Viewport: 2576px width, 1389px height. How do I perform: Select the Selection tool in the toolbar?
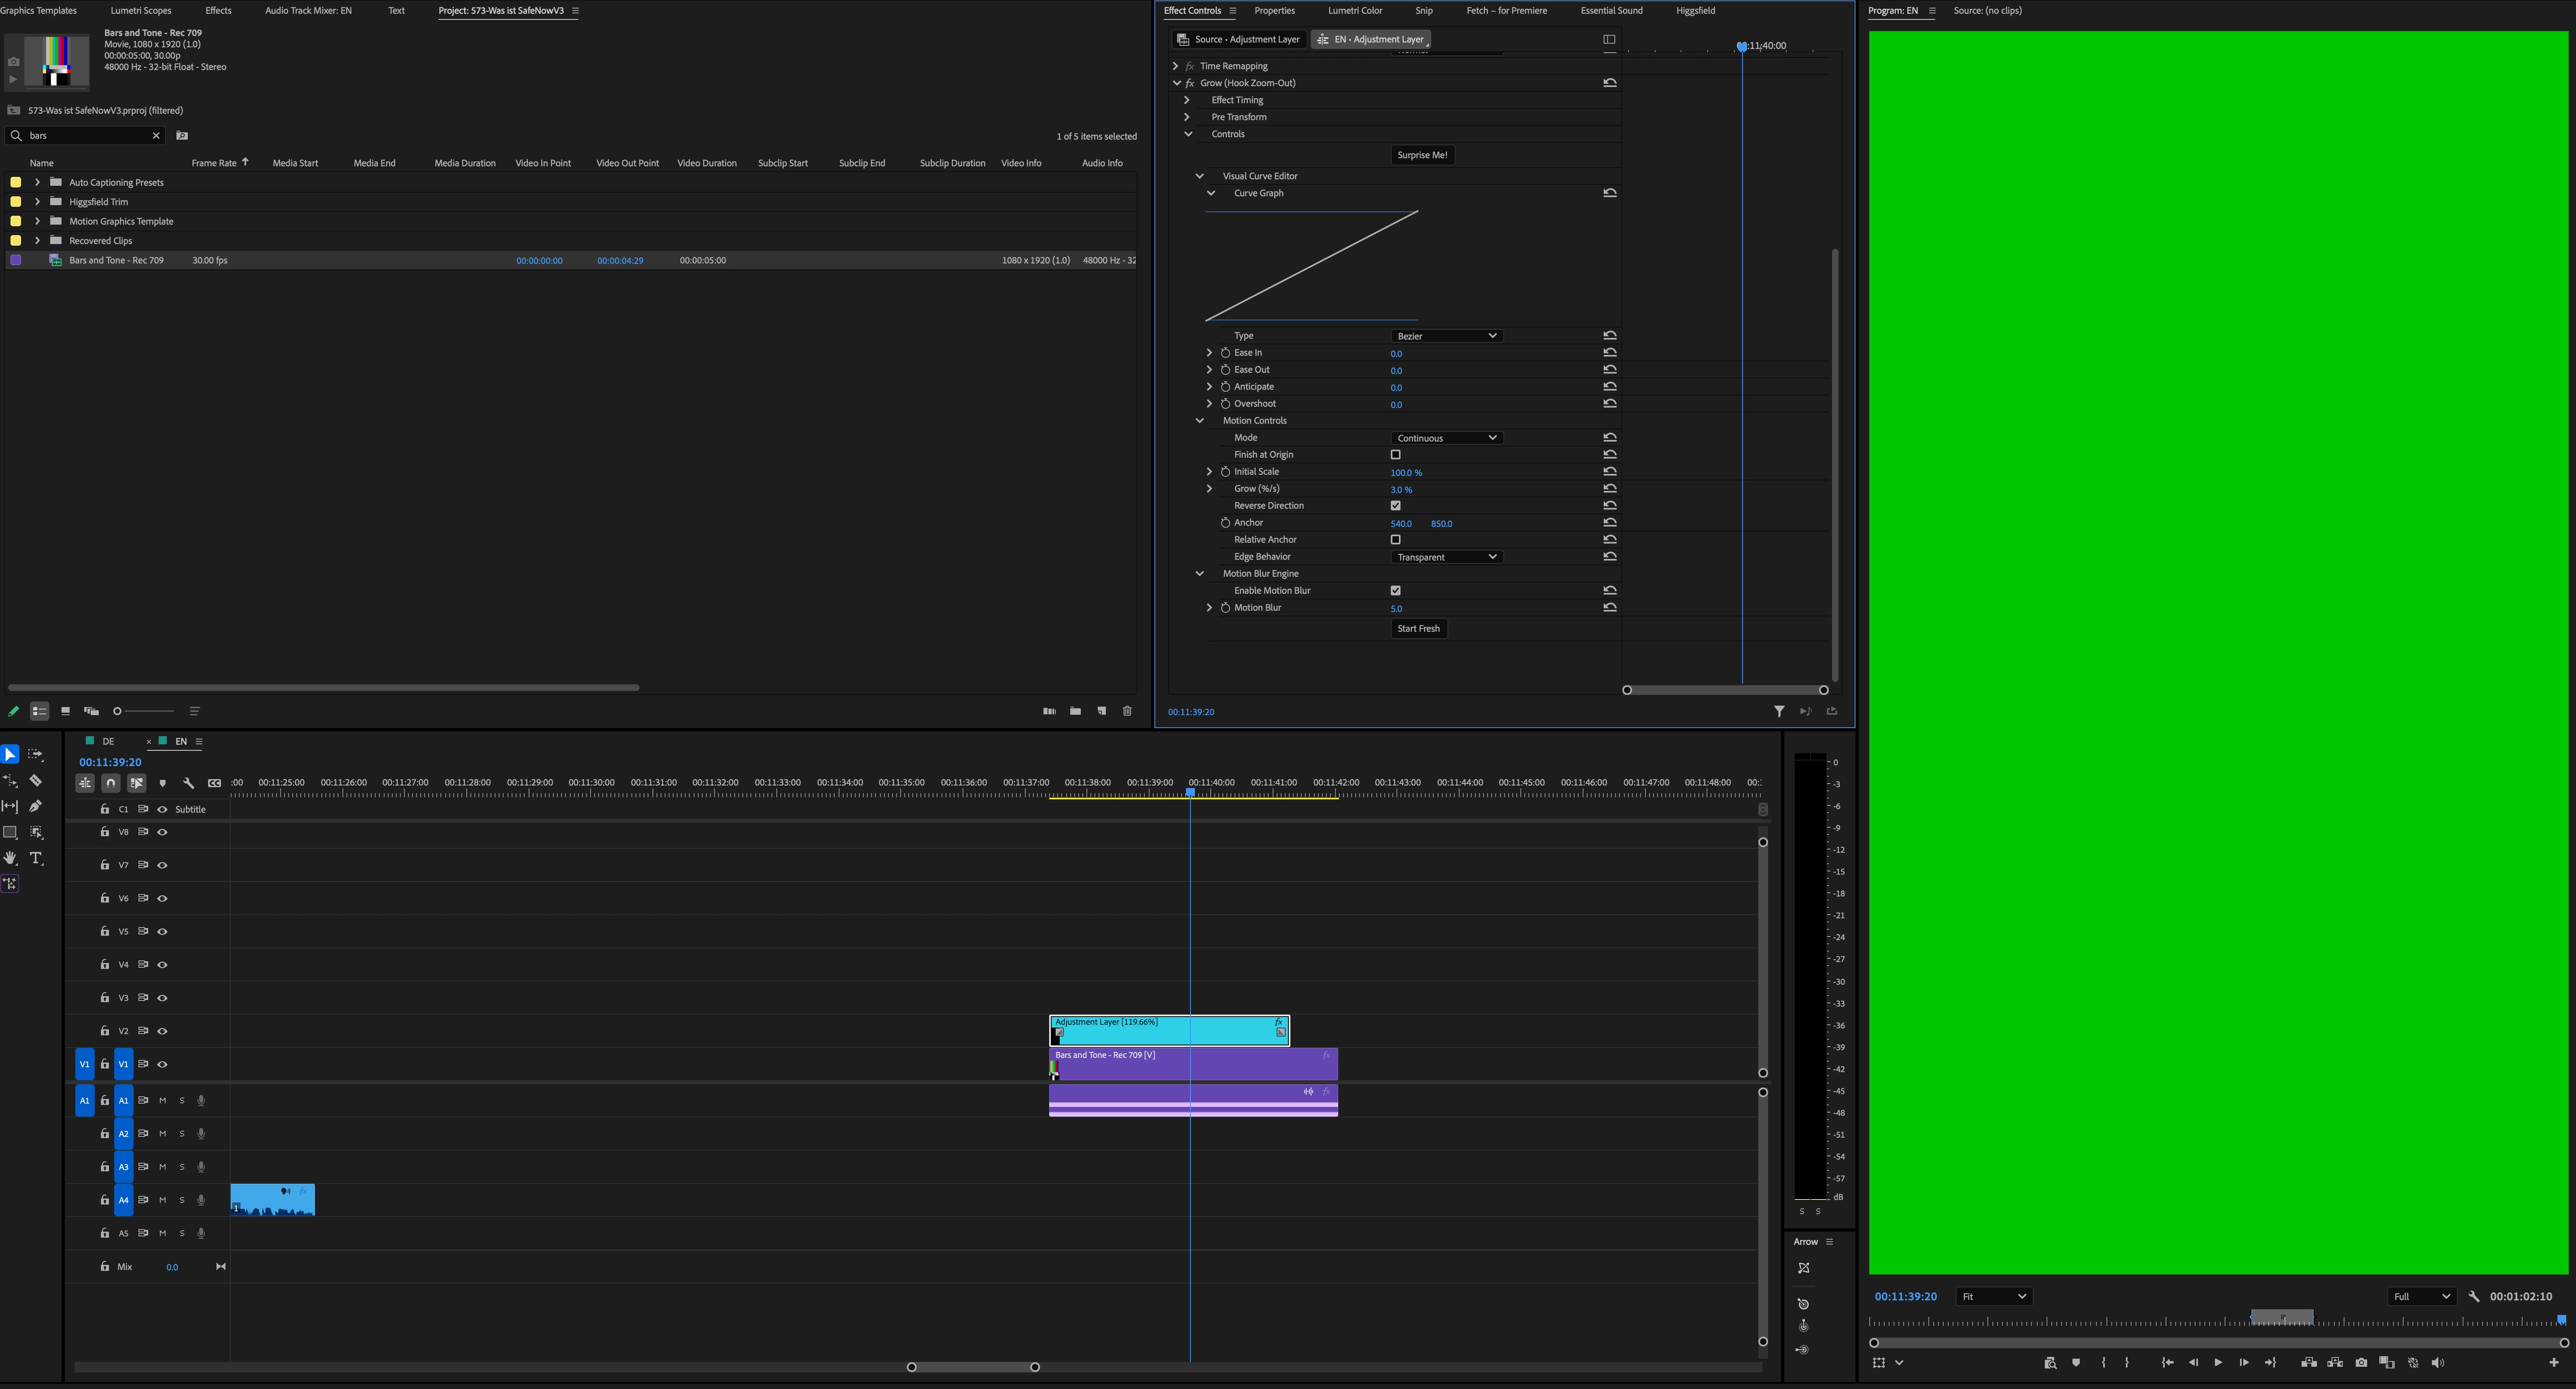tap(10, 754)
